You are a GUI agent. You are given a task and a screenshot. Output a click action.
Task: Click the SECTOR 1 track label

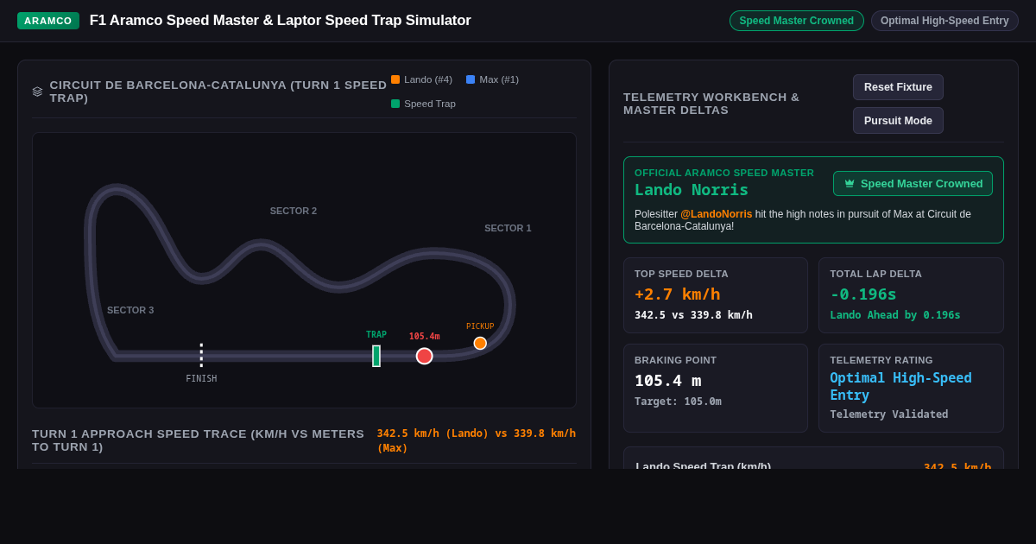[508, 228]
